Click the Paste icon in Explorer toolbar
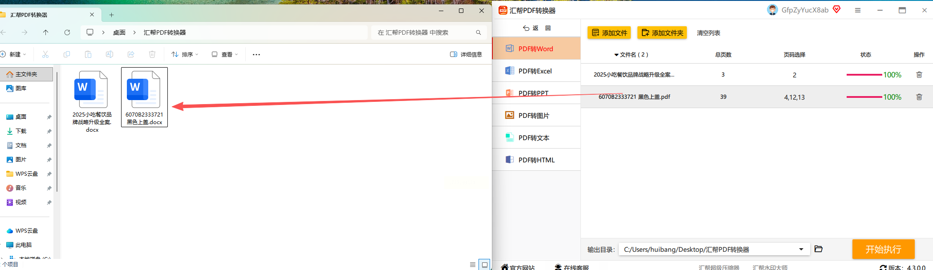The height and width of the screenshot is (270, 933). [88, 54]
